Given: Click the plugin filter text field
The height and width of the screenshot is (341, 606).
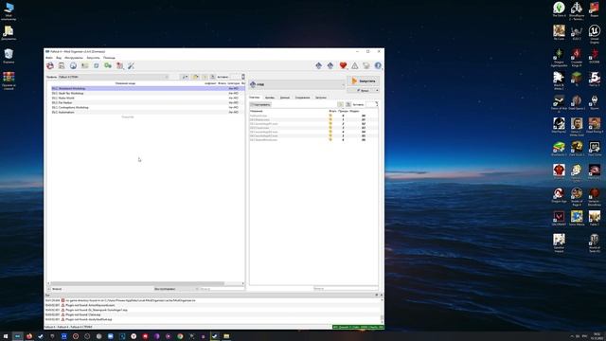Looking at the screenshot, I should pyautogui.click(x=346, y=288).
